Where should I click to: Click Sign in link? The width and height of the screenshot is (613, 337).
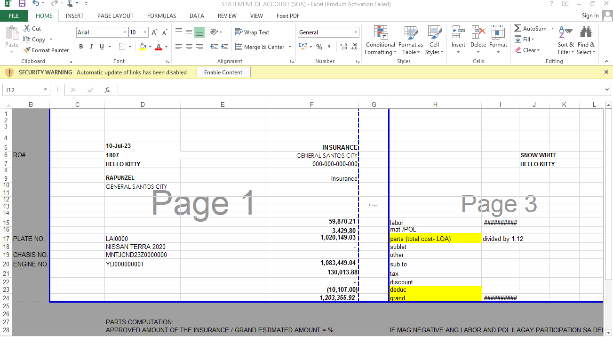pyautogui.click(x=590, y=16)
